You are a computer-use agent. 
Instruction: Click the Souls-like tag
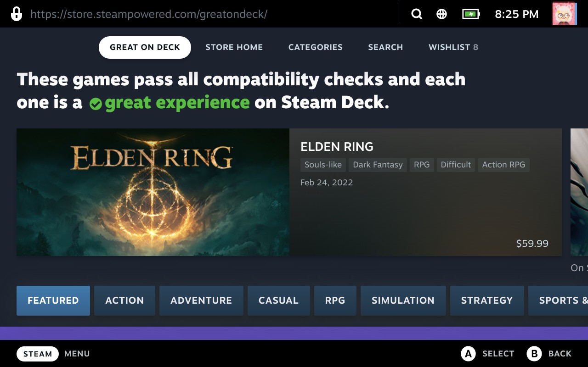323,165
